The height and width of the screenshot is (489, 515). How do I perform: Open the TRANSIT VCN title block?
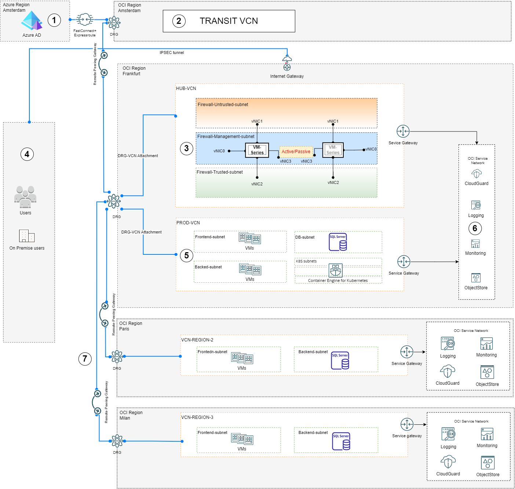pyautogui.click(x=229, y=21)
